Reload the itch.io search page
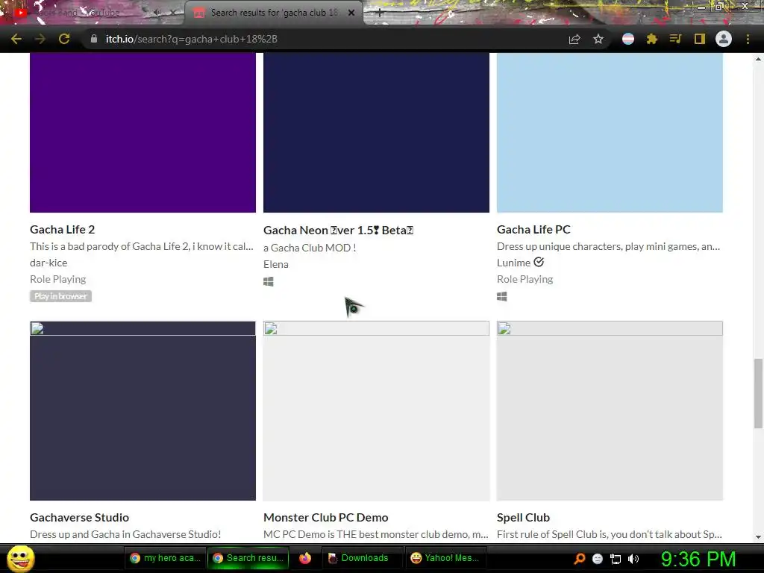Screen dimensions: 764x573 click(64, 39)
